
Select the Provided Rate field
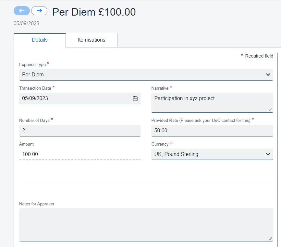pos(212,130)
